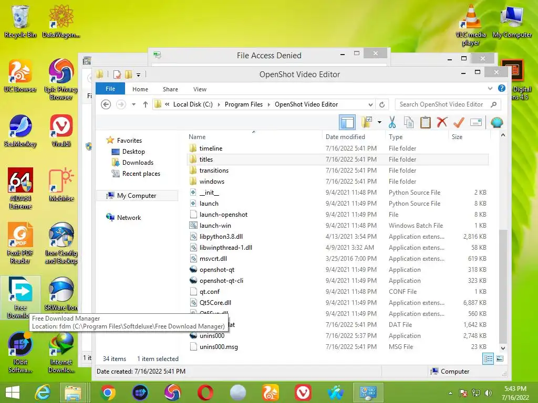
Task: Click Local Disk (C:) in address bar
Action: [x=193, y=104]
